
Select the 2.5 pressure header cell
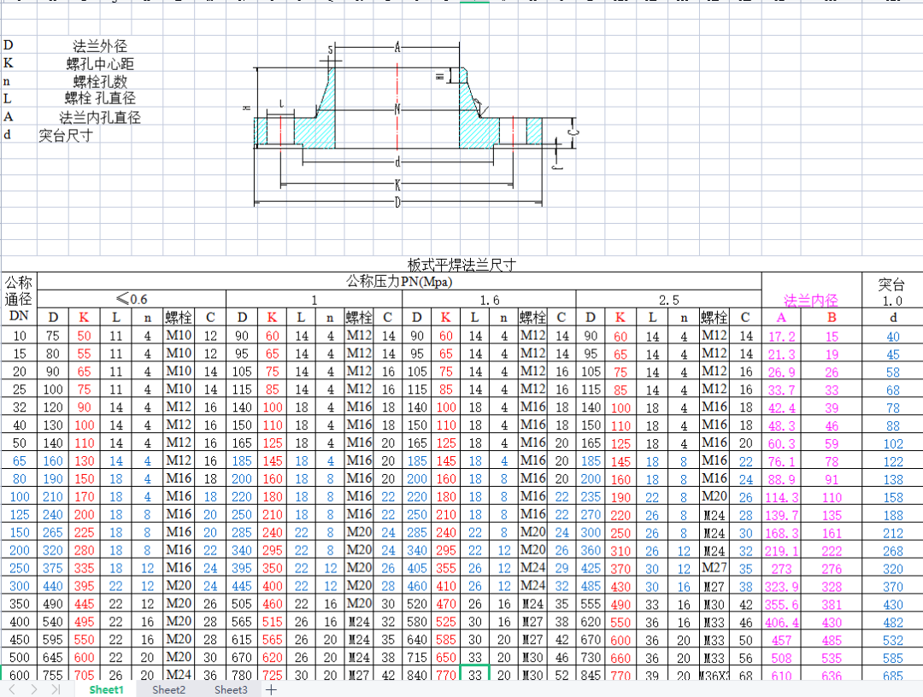point(668,300)
